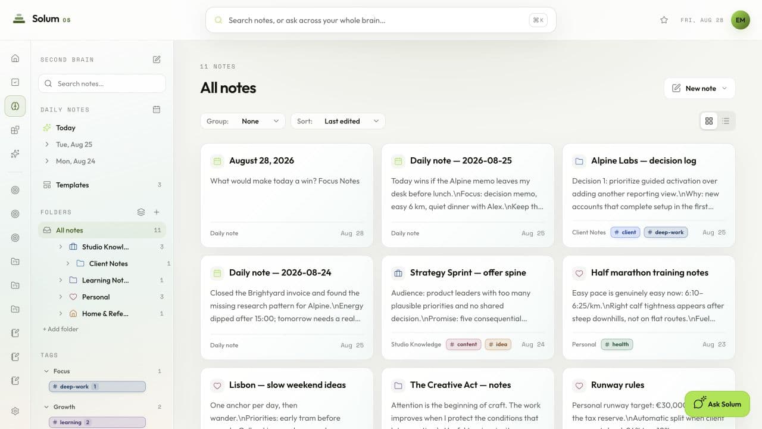Open the Group: None dropdown
Viewport: 762px width, 429px height.
point(242,121)
